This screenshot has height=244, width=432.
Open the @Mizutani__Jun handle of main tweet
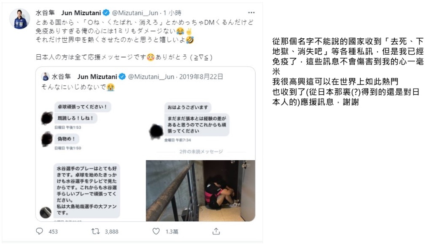point(135,13)
